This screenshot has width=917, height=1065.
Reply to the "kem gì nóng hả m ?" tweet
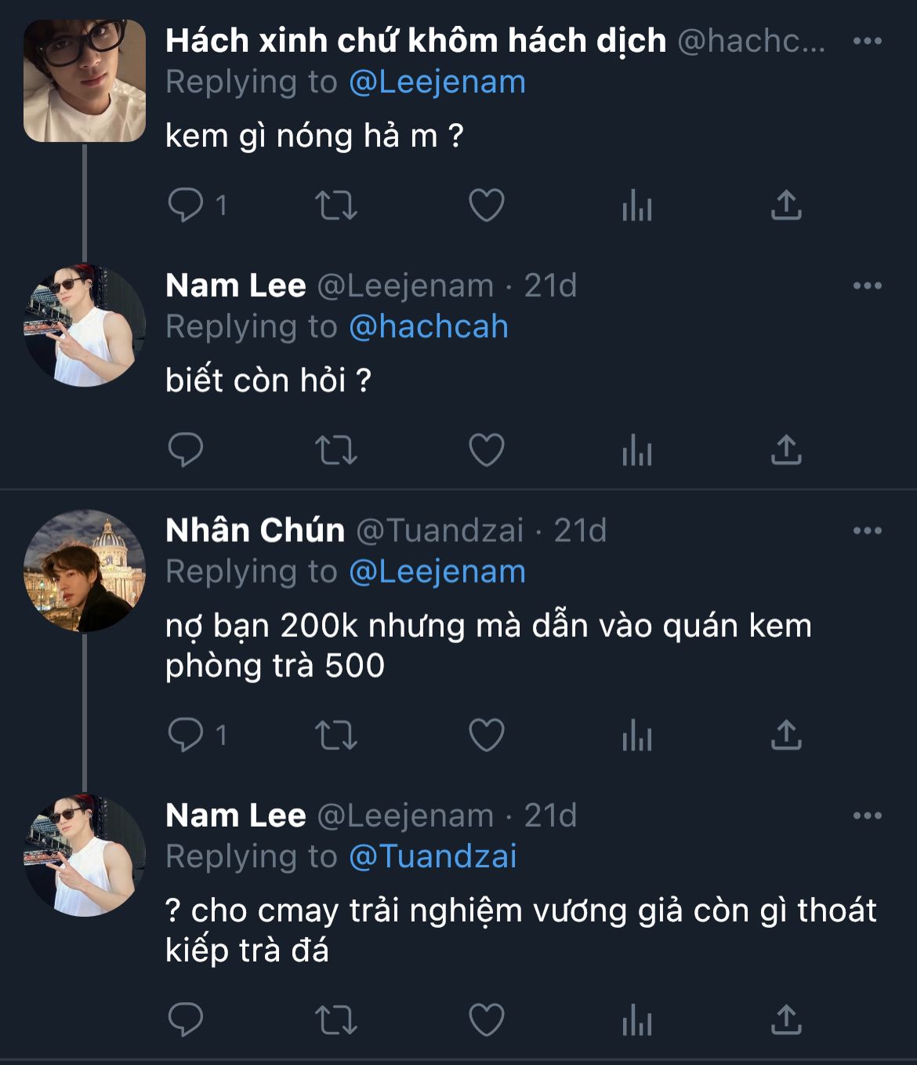point(186,205)
